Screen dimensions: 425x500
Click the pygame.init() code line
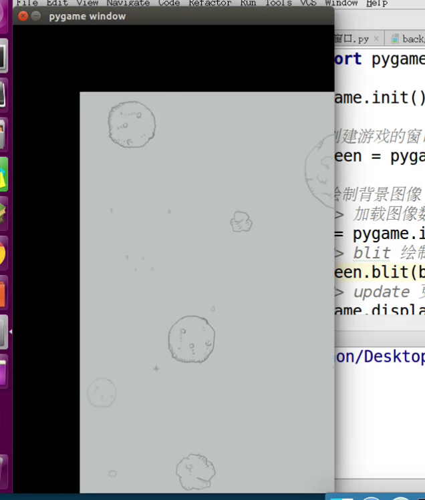[x=380, y=97]
